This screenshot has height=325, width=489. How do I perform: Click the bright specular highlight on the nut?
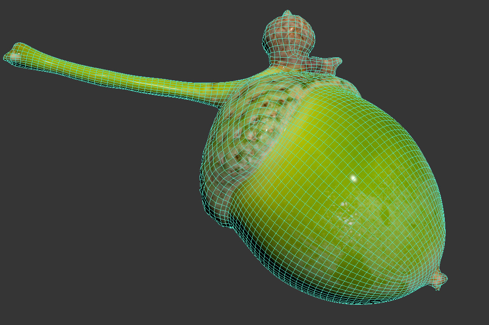tap(353, 179)
